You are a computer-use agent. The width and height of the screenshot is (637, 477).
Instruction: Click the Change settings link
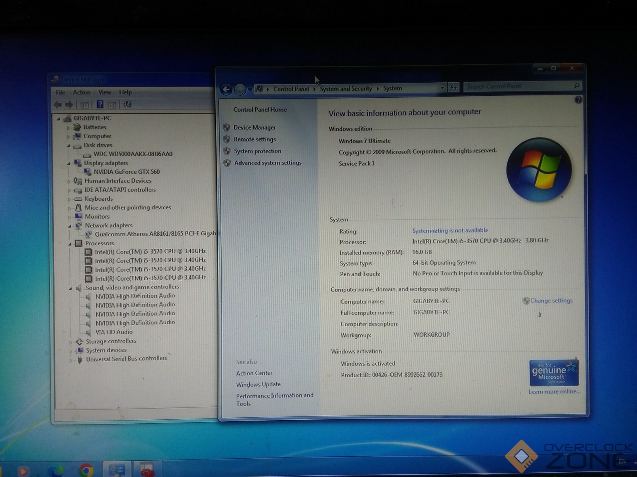[x=551, y=301]
